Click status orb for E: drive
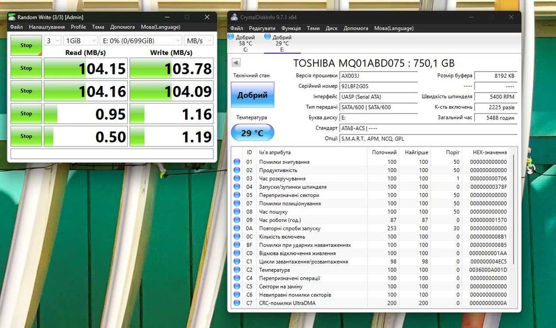The image size is (556, 328). [268, 37]
